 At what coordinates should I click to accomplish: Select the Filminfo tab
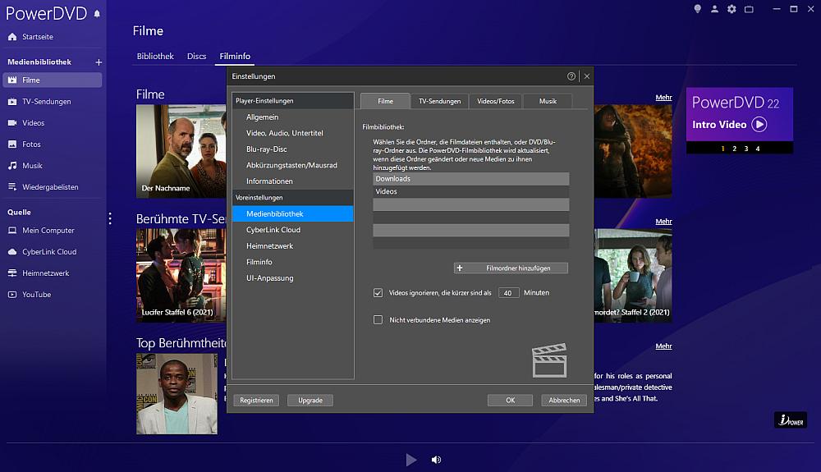235,56
